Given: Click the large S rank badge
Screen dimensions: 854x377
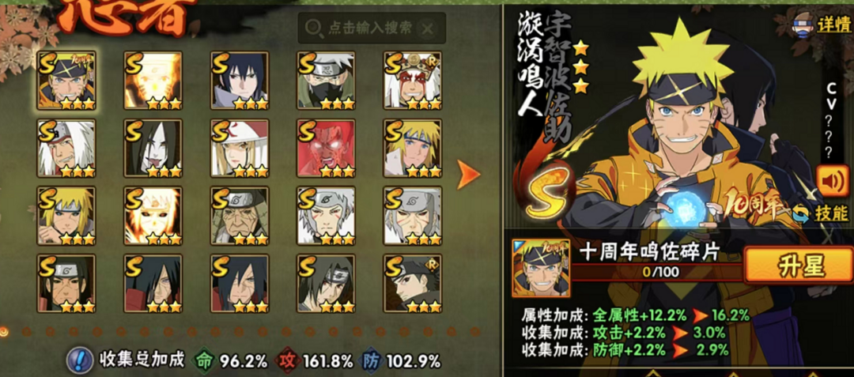Looking at the screenshot, I should click(549, 187).
